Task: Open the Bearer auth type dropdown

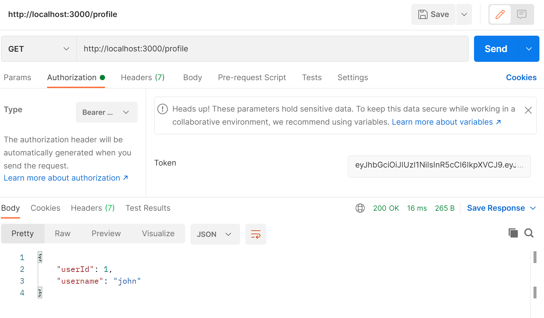Action: (x=107, y=112)
